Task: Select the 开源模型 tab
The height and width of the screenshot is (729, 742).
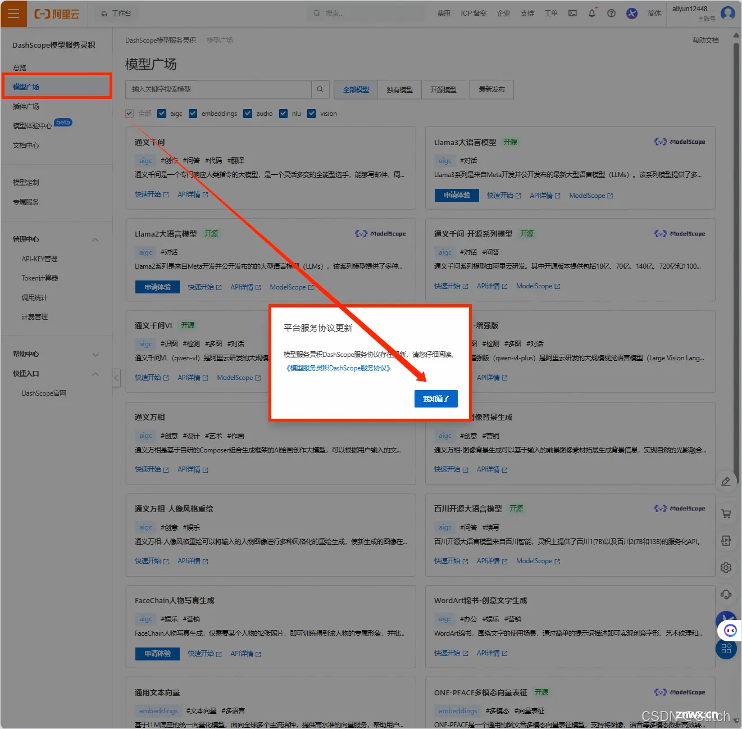Action: [x=443, y=90]
